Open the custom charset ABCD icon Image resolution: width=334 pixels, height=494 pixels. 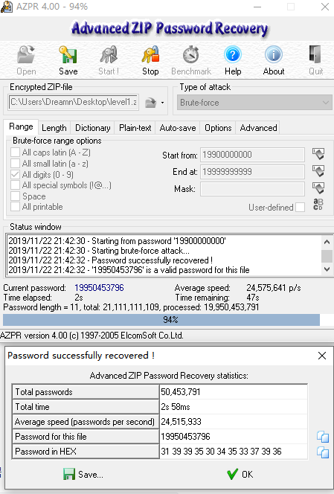click(x=318, y=204)
